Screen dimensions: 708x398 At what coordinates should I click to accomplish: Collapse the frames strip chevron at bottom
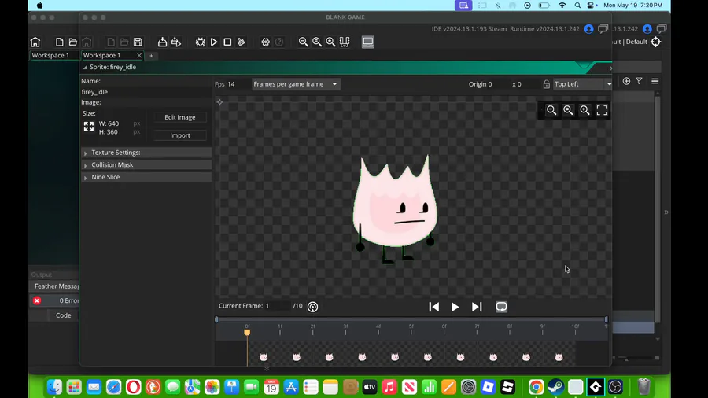pos(267,369)
